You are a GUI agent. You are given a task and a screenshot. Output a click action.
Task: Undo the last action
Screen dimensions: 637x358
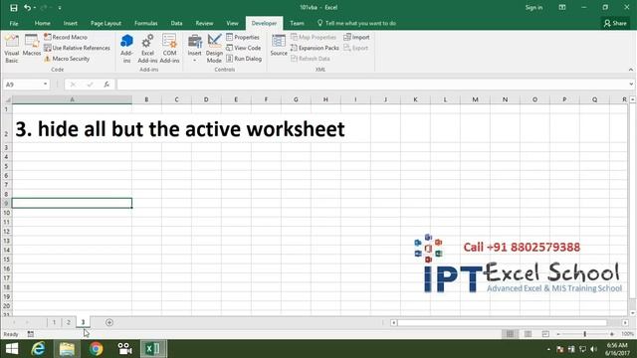pyautogui.click(x=27, y=8)
